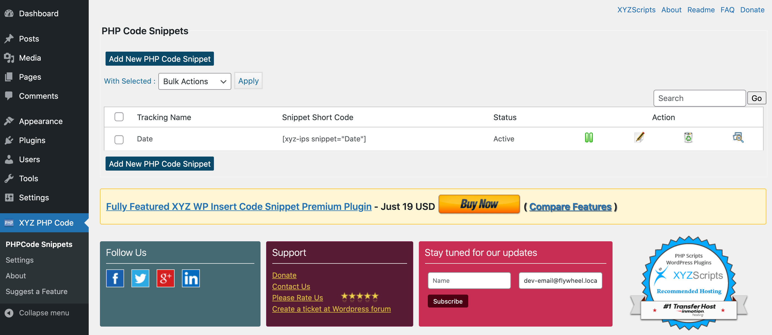Click top Add New PHP Code Snippet button
Screen dimensions: 772x335
coord(159,59)
